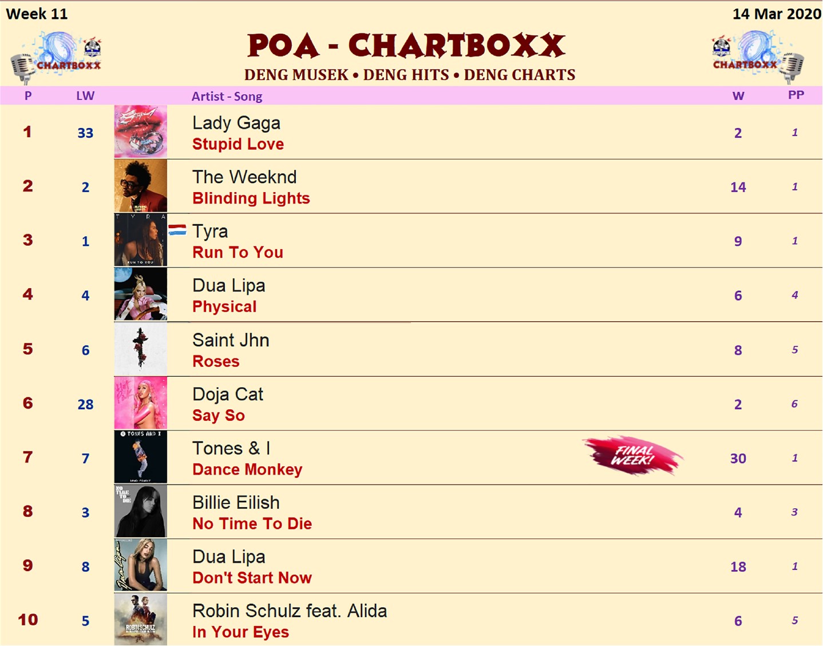The height and width of the screenshot is (646, 823).
Task: Click the POA - CHARTBOXX title heading
Action: [406, 46]
